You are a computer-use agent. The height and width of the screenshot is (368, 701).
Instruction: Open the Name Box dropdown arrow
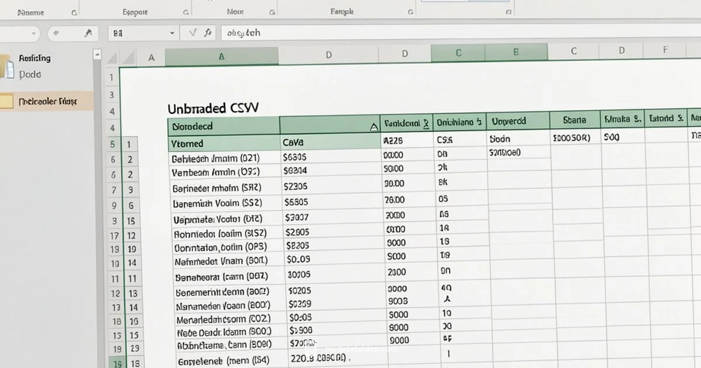click(171, 32)
